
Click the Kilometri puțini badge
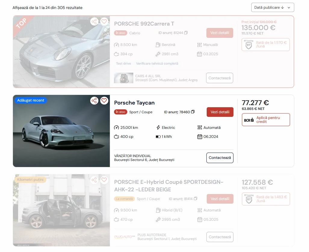(x=30, y=180)
